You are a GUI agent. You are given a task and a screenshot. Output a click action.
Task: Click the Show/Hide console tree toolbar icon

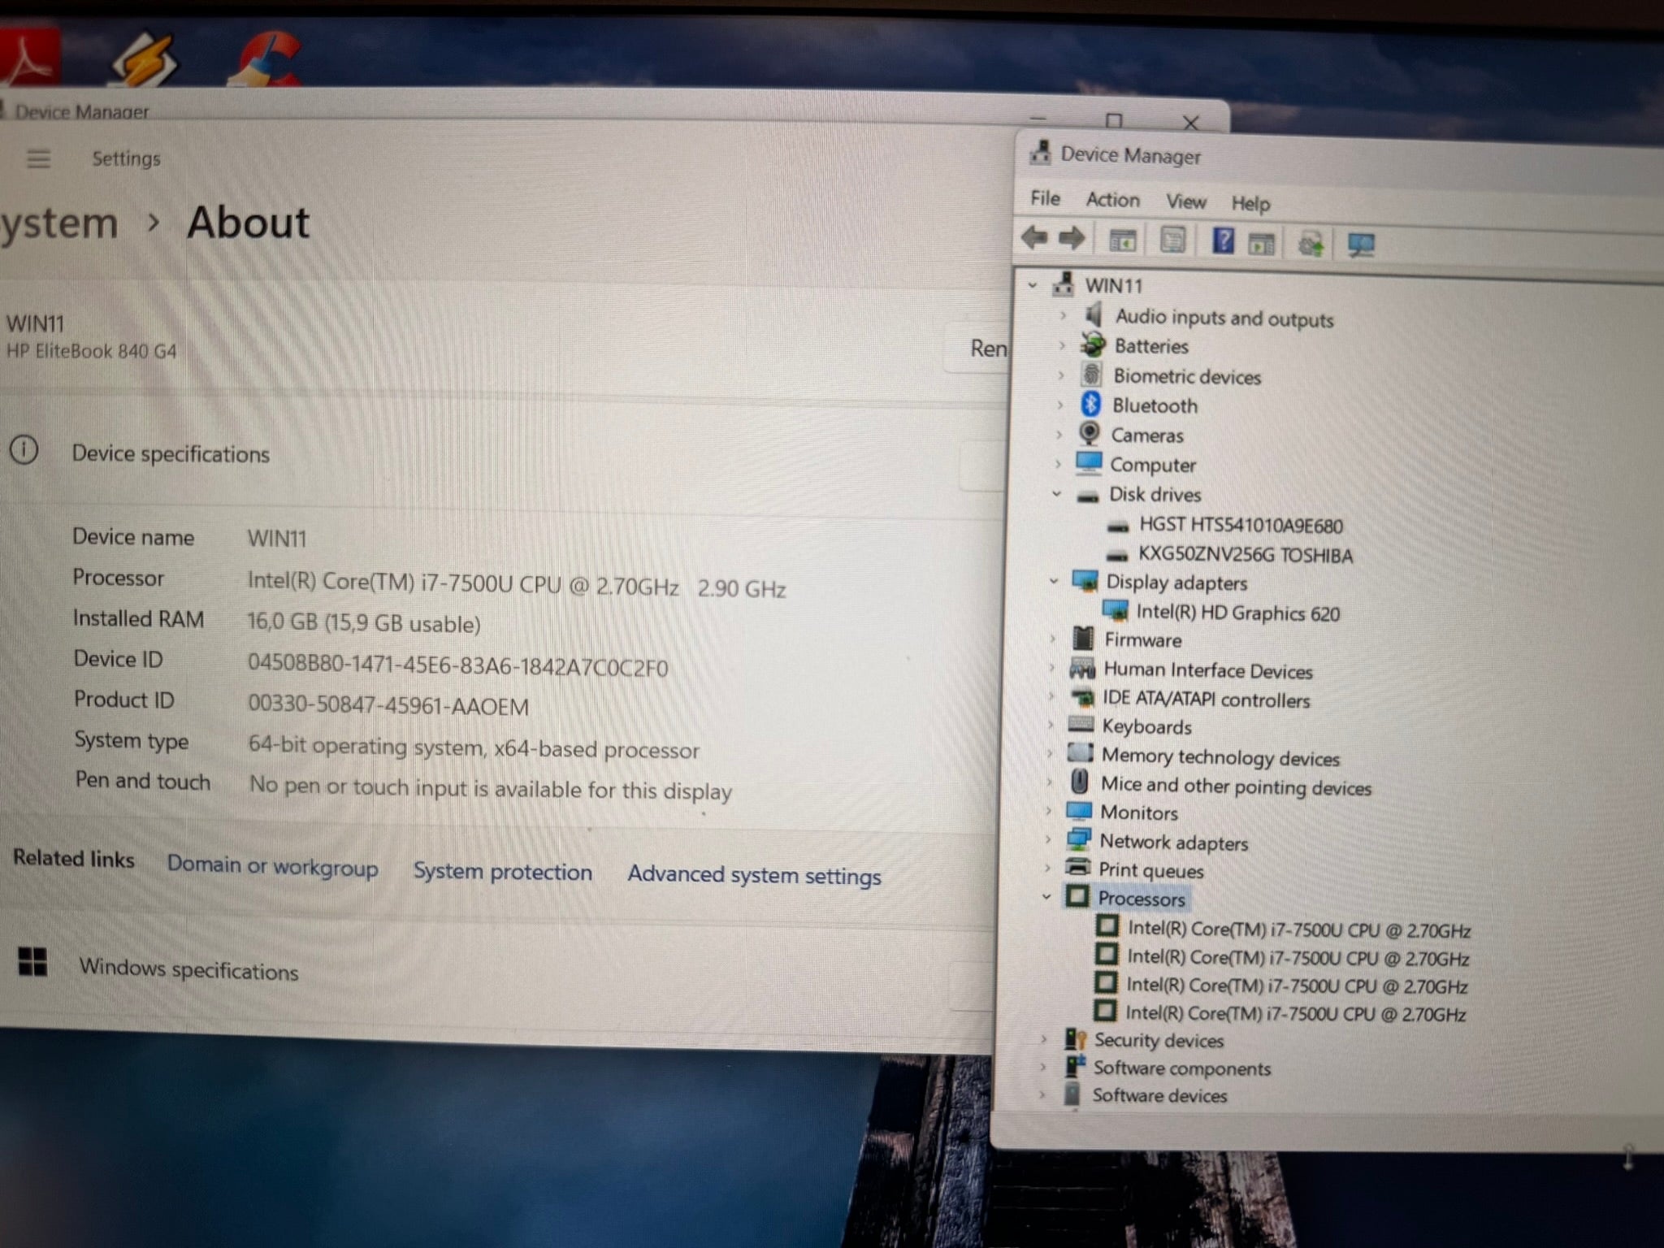click(x=1123, y=241)
